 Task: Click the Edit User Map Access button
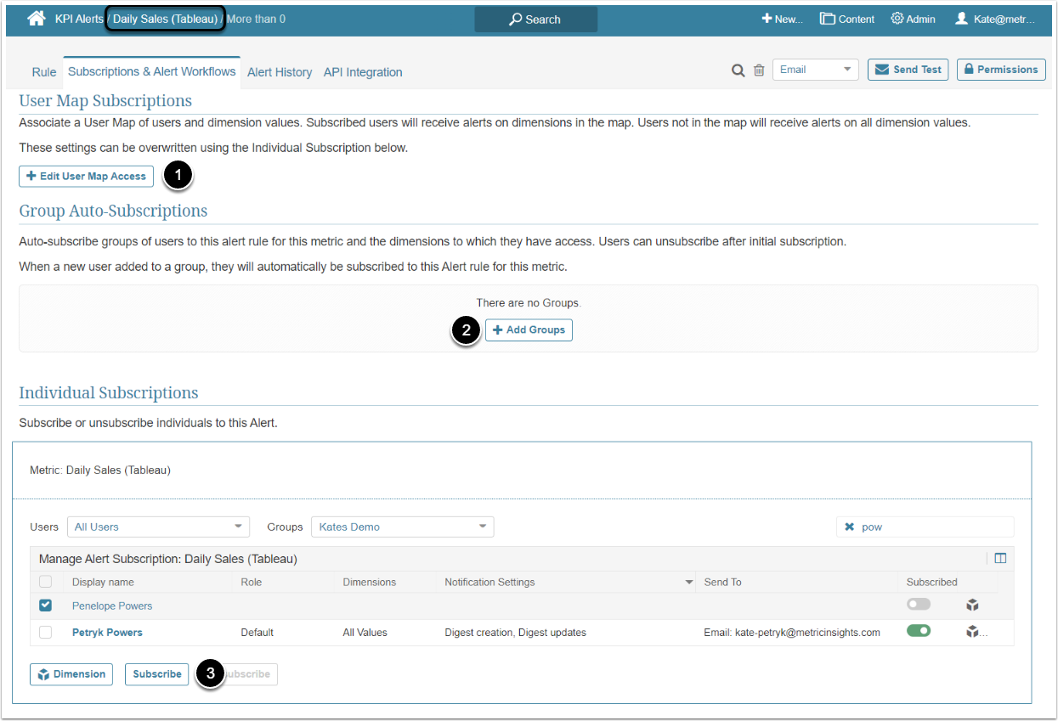coord(86,177)
